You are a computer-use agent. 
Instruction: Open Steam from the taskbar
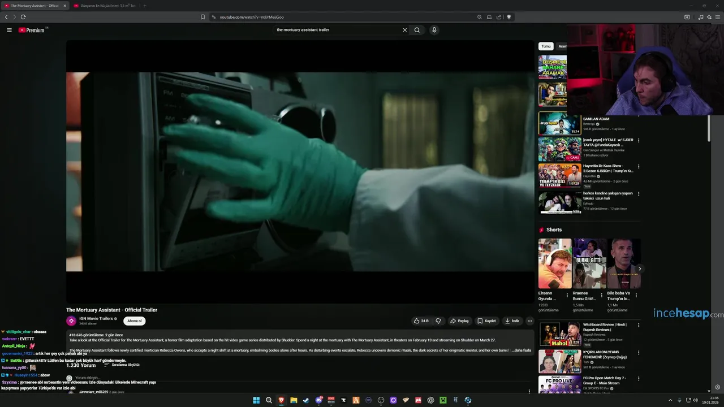[x=306, y=400]
